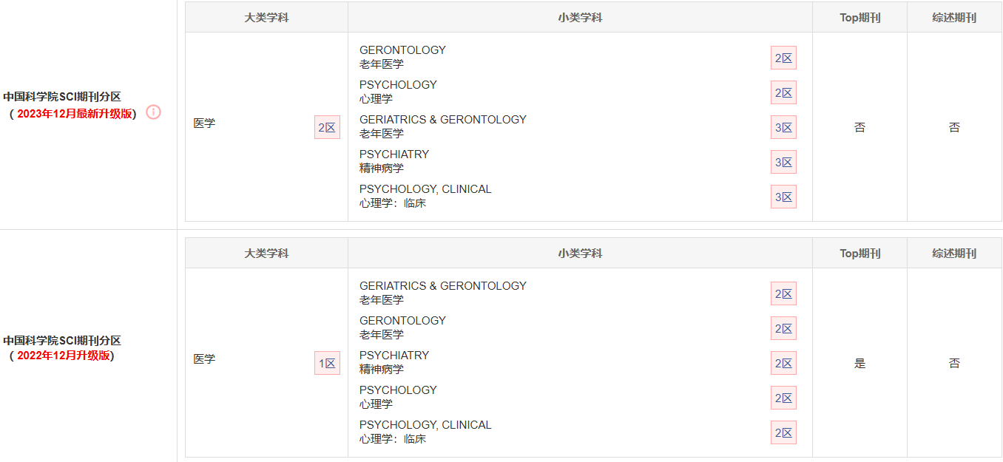Image resolution: width=1003 pixels, height=462 pixels.
Task: Click the 大类学科 header in the 2023 table
Action: point(266,18)
